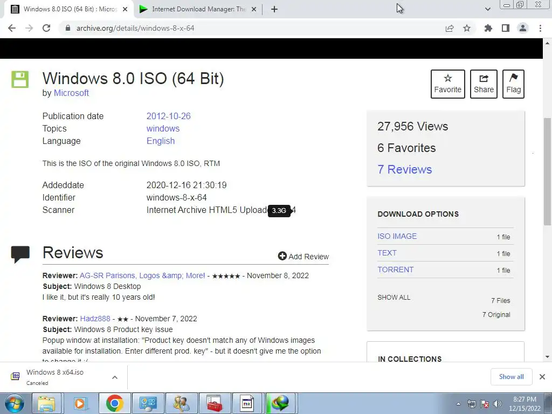Screen dimensions: 552x414
Task: Click the windows-8-x-64 identifier text
Action: click(x=176, y=197)
